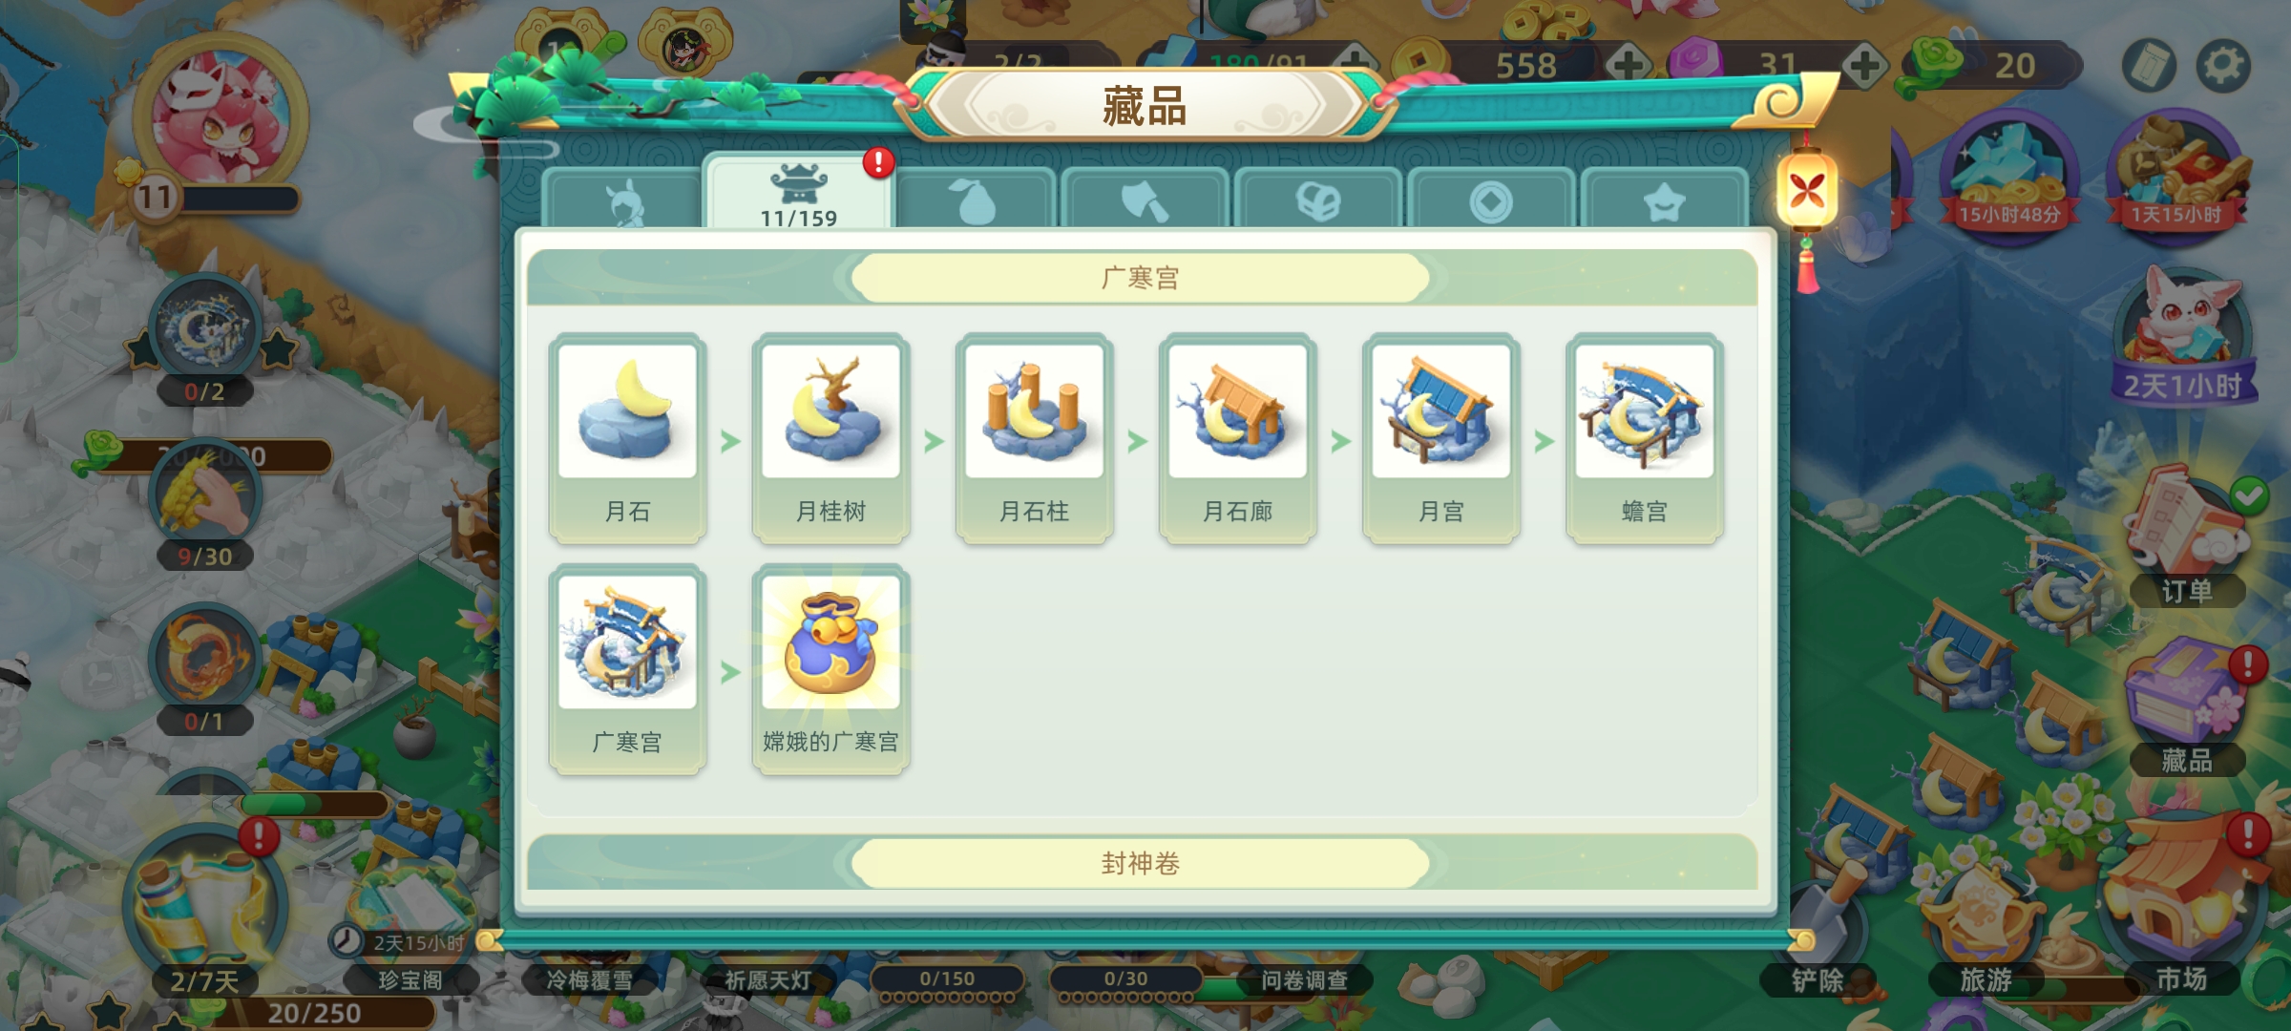This screenshot has width=2291, height=1031.
Task: Switch to the axe icon tab
Action: click(1145, 200)
